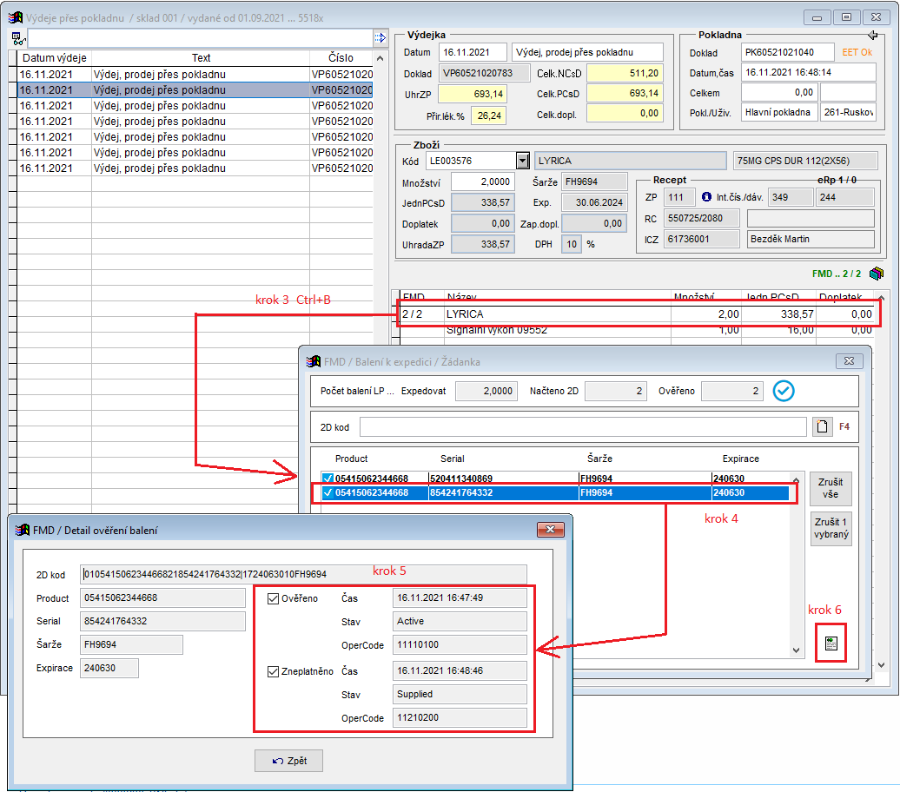Click the Expedovat field showing 2,0000

[x=486, y=391]
